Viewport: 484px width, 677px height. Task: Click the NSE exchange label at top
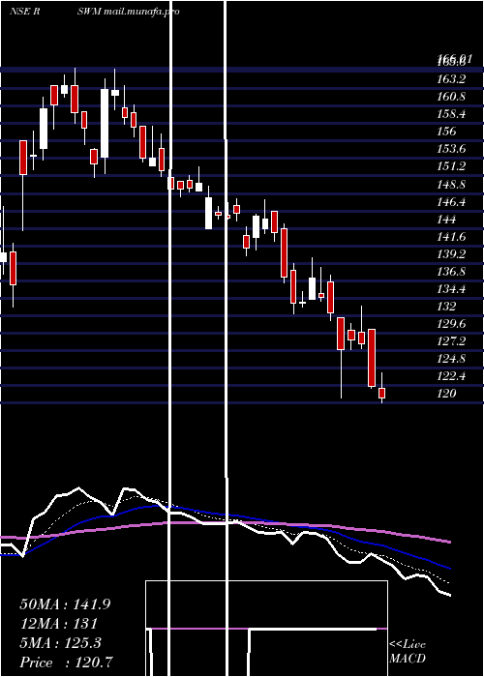(x=20, y=12)
